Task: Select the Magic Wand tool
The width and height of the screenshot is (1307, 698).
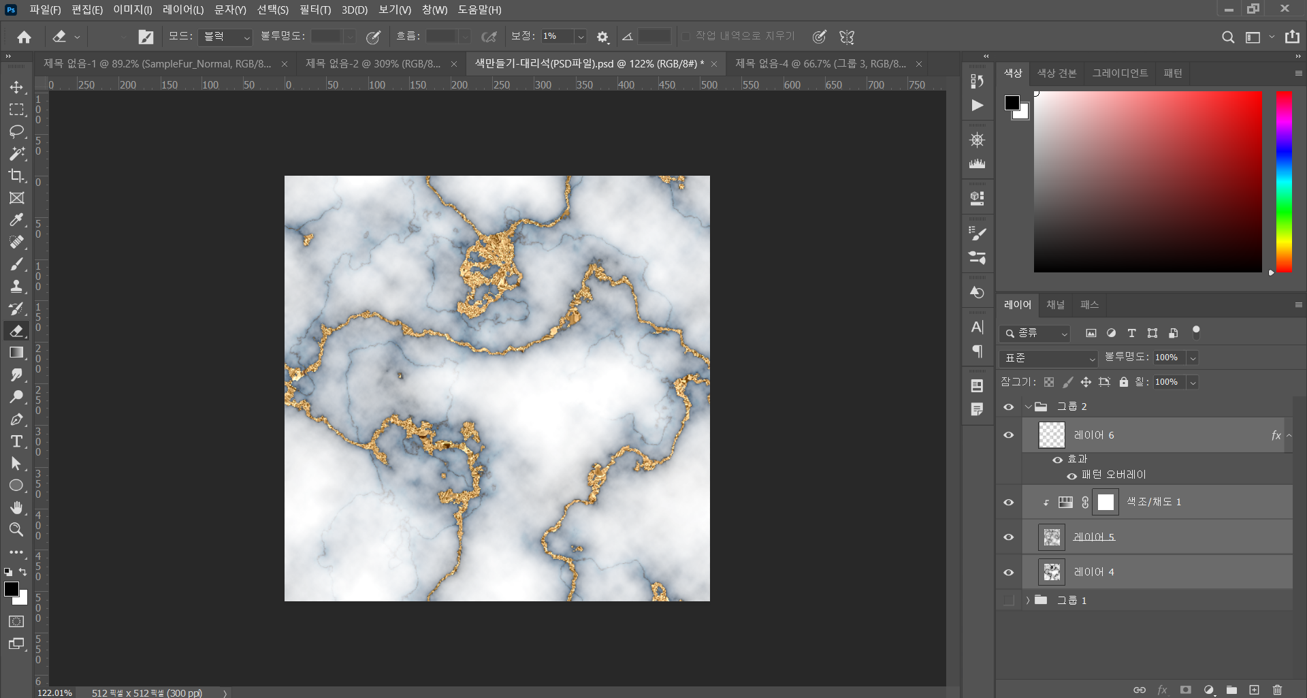Action: tap(17, 154)
